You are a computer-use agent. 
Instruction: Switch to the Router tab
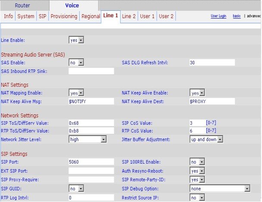pos(23,6)
